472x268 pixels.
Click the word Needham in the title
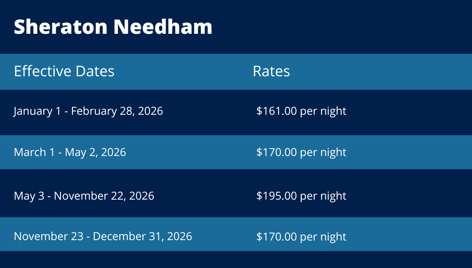tap(163, 27)
